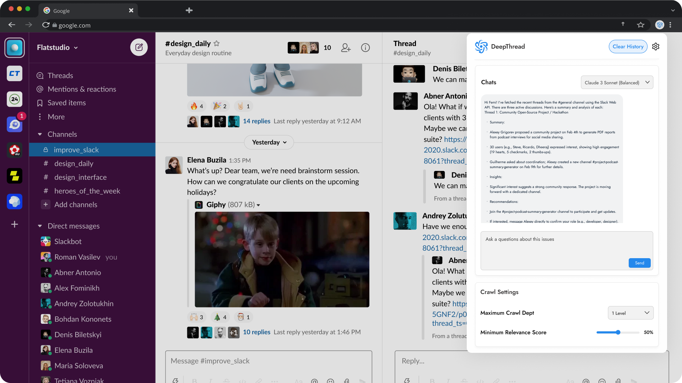Click the mention @ icon in composer

tap(314, 381)
